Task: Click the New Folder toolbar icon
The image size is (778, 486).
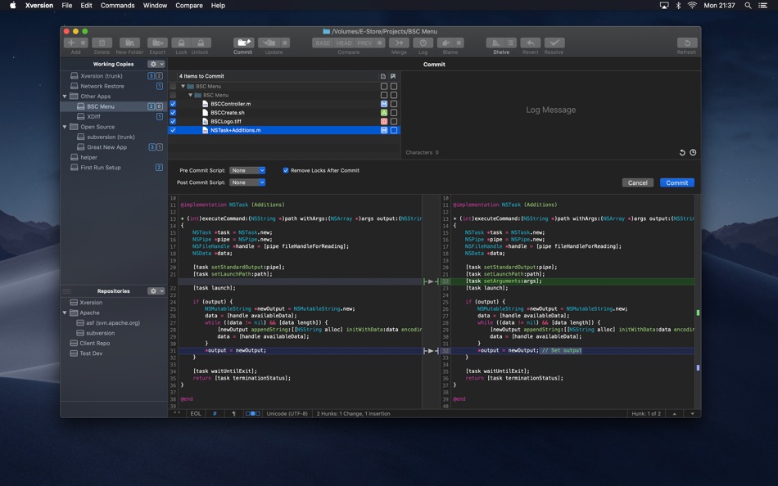Action: click(x=129, y=43)
